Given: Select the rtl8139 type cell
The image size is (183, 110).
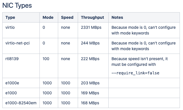Looking at the screenshot, I should click(12, 59).
